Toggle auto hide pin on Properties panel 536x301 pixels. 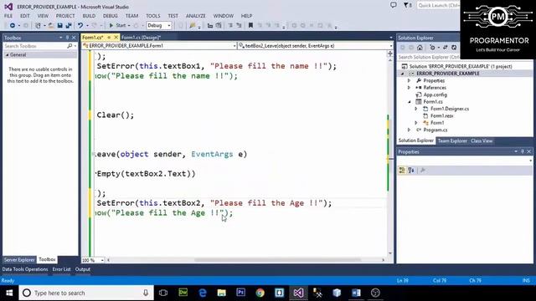(523, 151)
